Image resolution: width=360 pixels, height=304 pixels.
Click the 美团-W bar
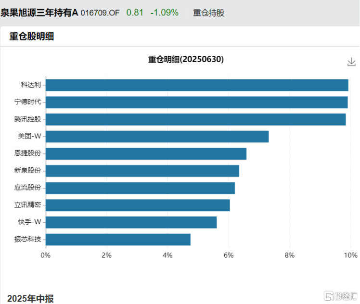(157, 137)
